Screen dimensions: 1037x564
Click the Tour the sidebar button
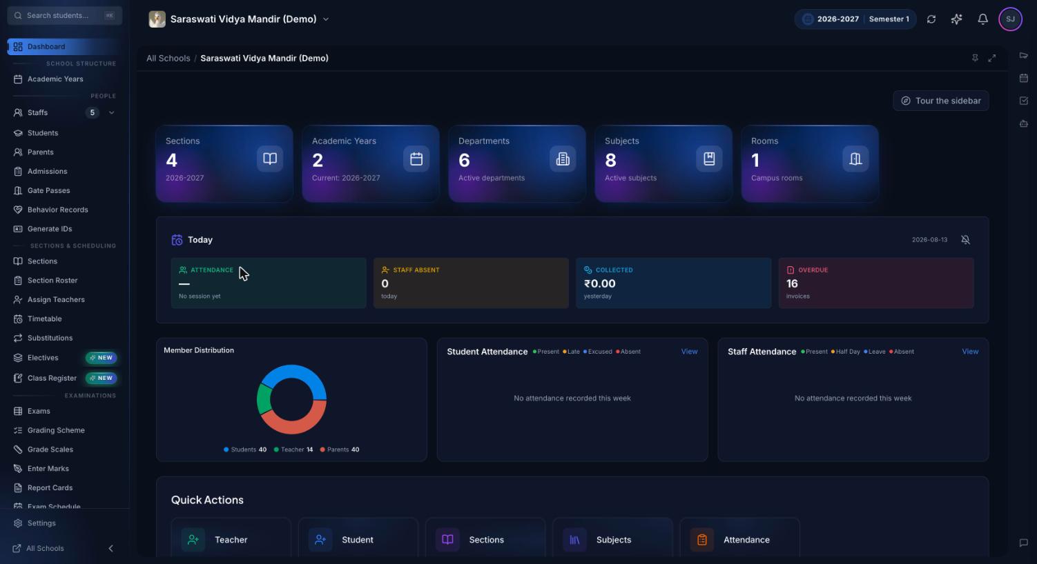(941, 101)
